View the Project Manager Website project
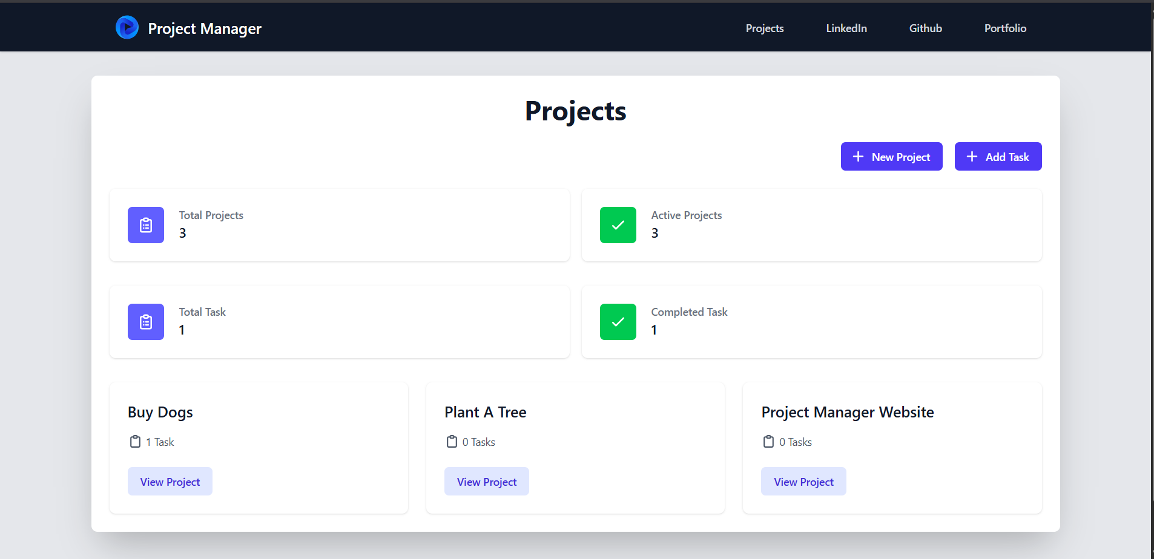Screen dimensions: 1154x559 (803, 481)
